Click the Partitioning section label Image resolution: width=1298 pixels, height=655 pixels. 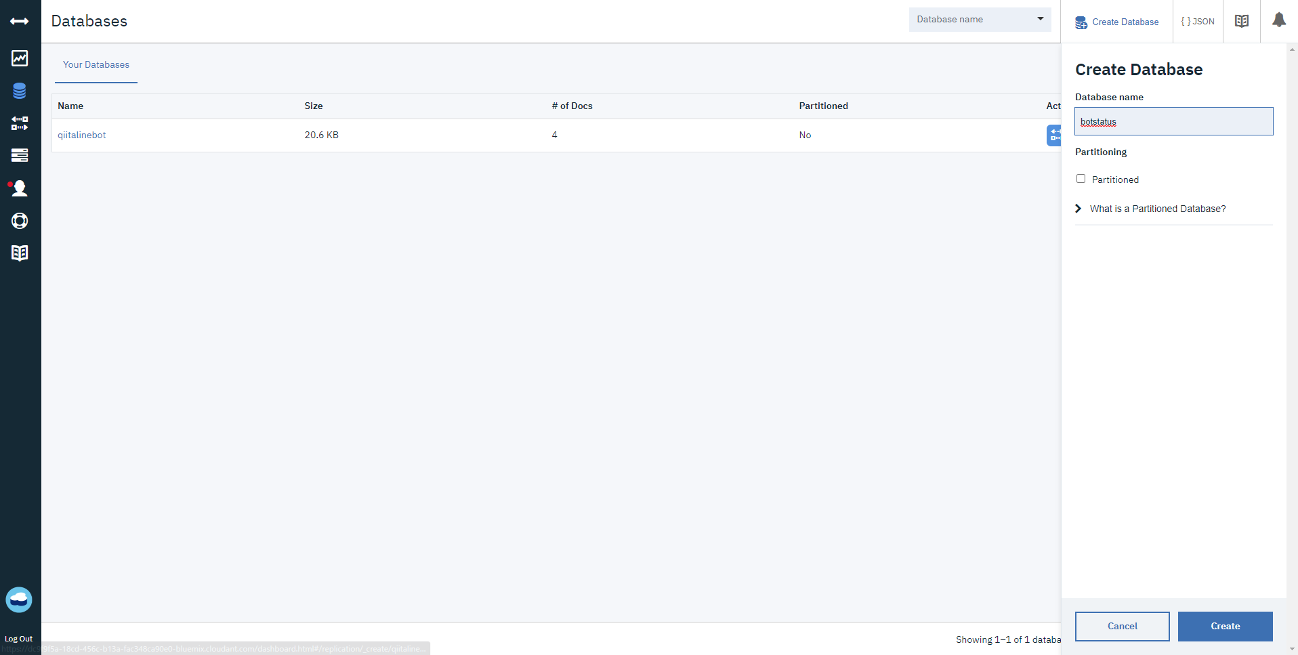(x=1101, y=152)
